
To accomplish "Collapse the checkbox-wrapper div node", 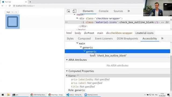I will coord(77,18).
